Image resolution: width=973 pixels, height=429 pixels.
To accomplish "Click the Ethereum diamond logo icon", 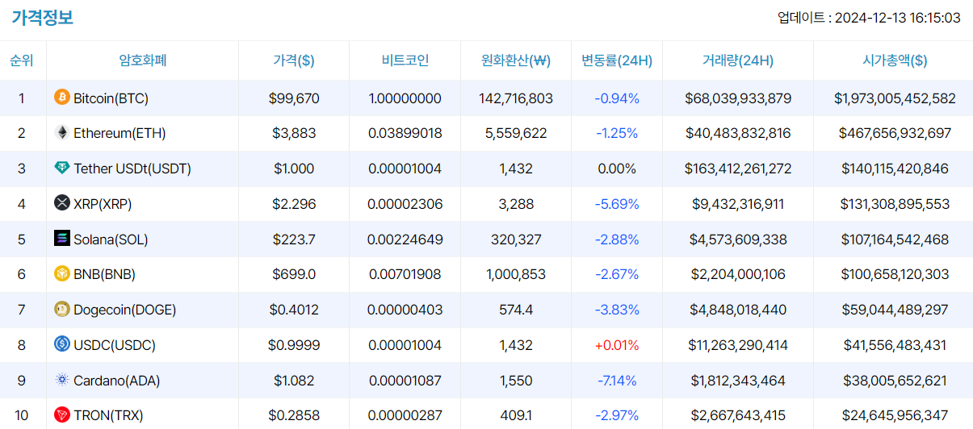I will 62,132.
